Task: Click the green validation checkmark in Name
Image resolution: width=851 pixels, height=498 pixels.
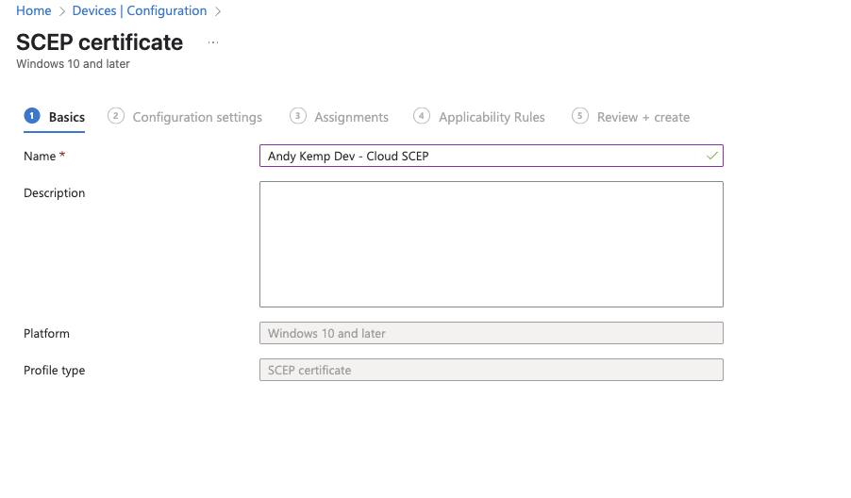Action: coord(712,157)
